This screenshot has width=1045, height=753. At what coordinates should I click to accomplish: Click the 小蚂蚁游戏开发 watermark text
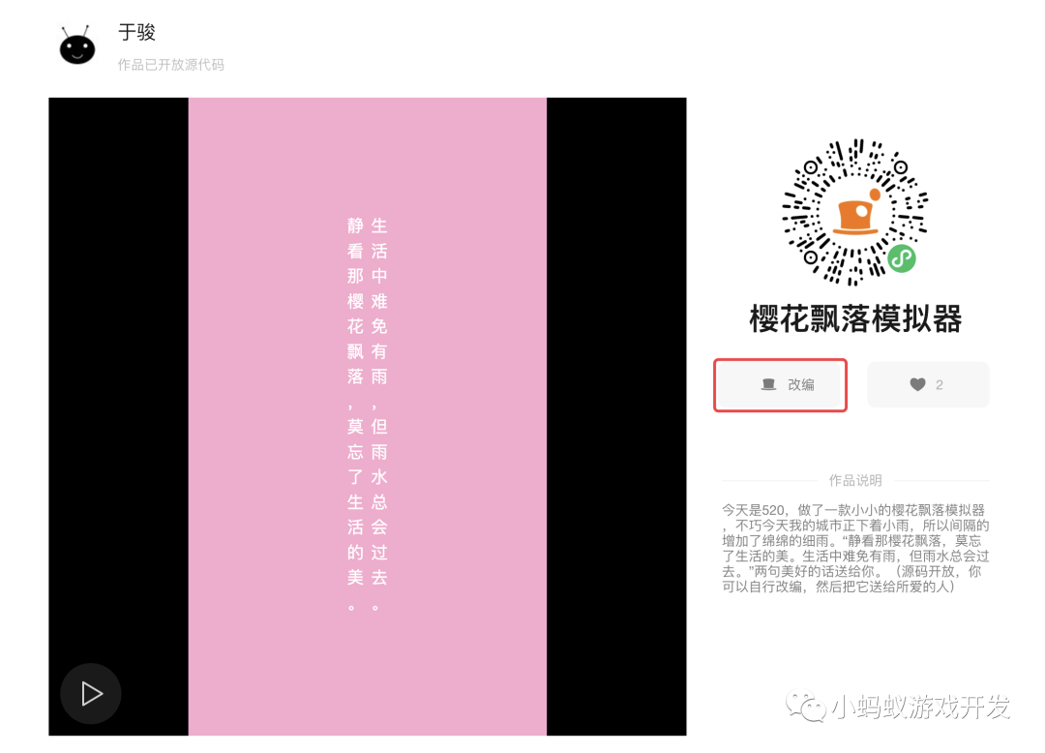[921, 707]
